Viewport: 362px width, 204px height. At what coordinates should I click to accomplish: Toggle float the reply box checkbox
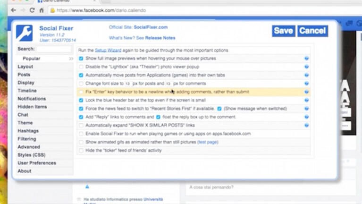coord(158,117)
